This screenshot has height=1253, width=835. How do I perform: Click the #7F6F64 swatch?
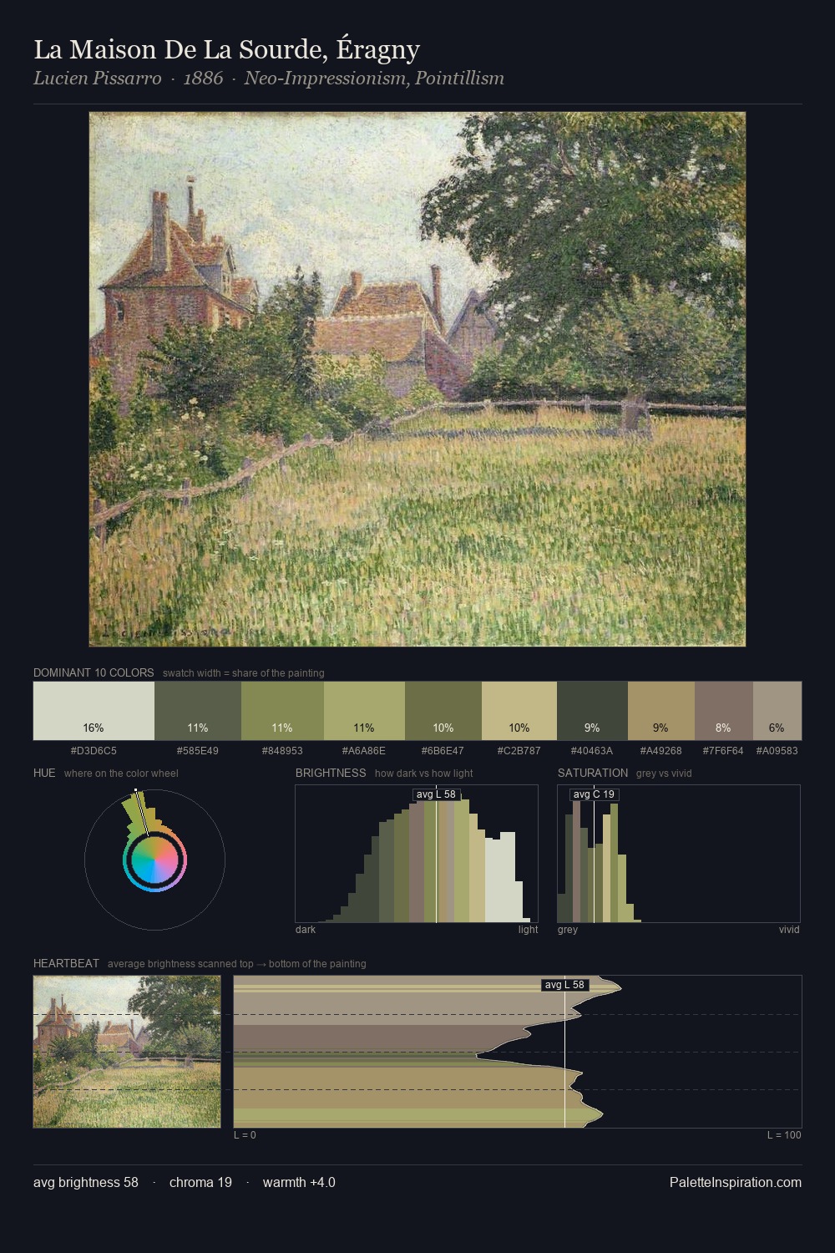point(724,711)
